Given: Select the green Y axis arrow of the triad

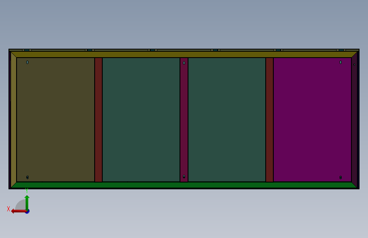Looking at the screenshot, I should 27,202.
